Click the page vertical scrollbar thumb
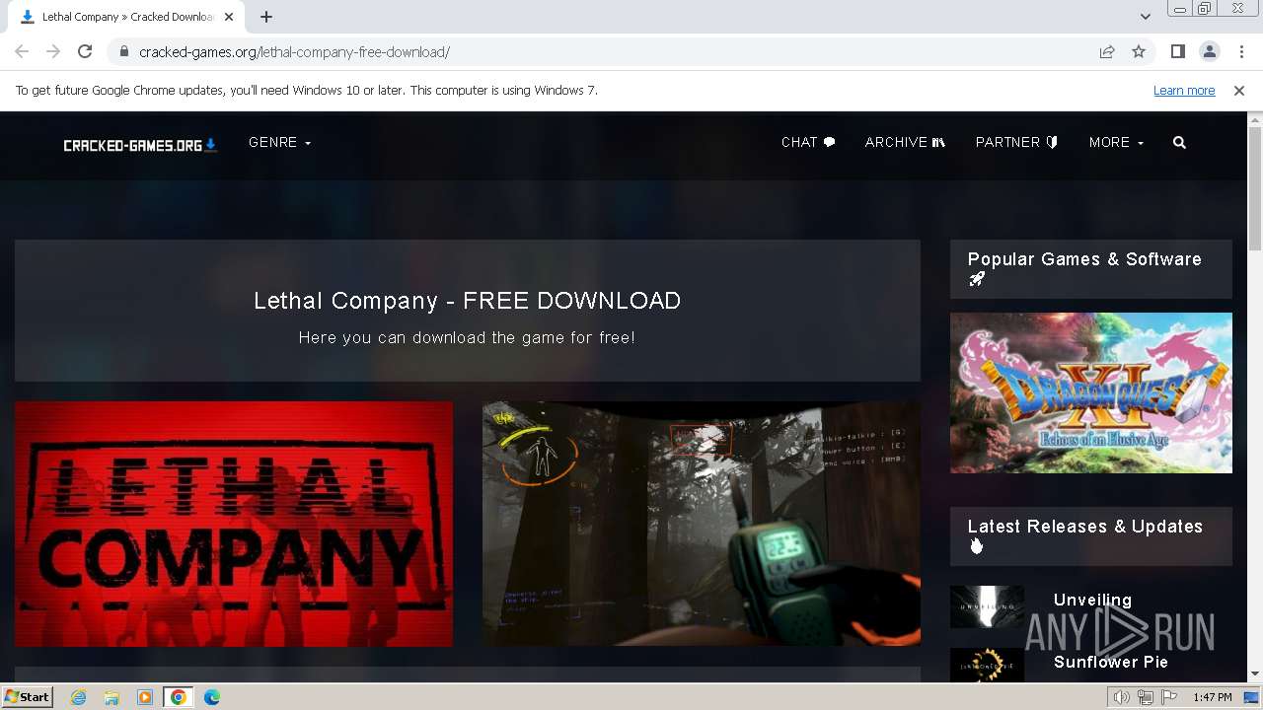The image size is (1263, 710). pos(1255,189)
